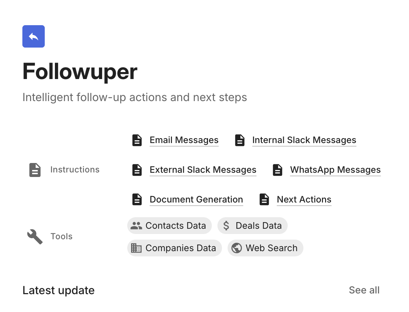Click the document icon beside Next Actions
This screenshot has height=312, width=409.
click(264, 200)
